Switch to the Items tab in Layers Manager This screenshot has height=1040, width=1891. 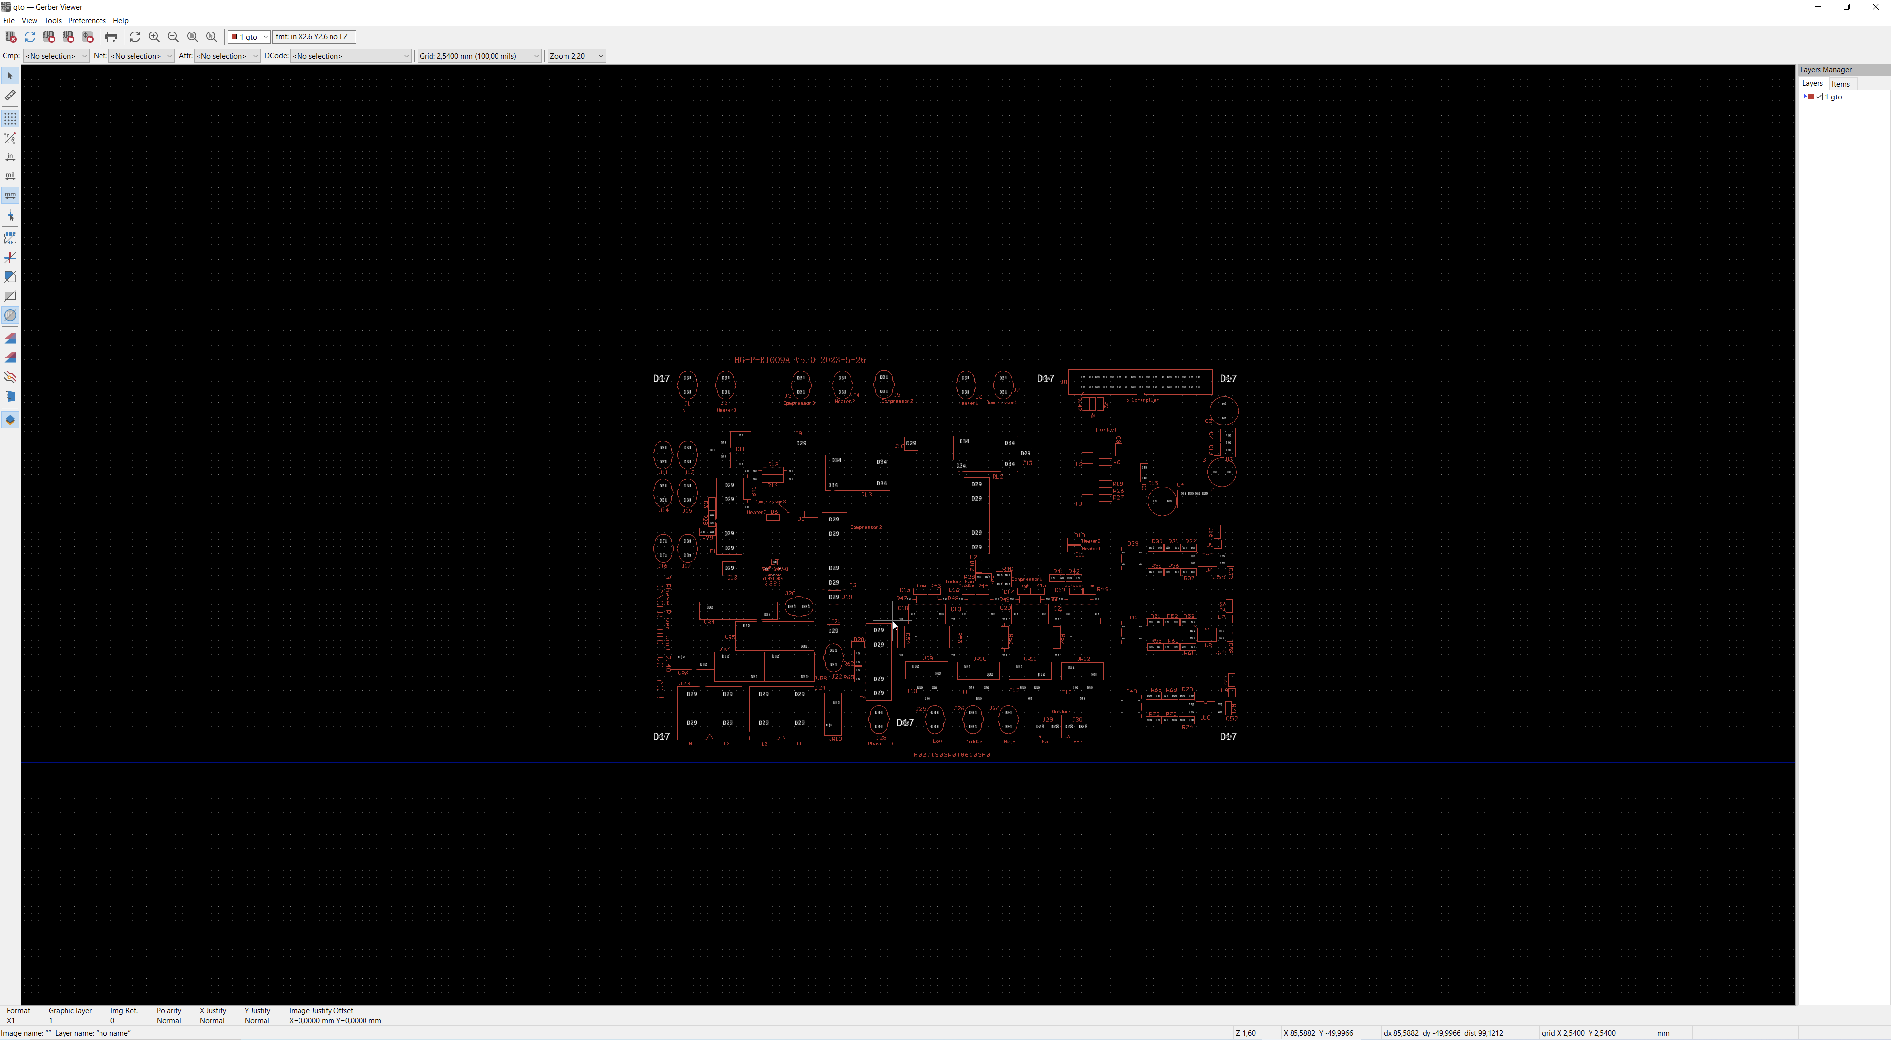[1841, 84]
